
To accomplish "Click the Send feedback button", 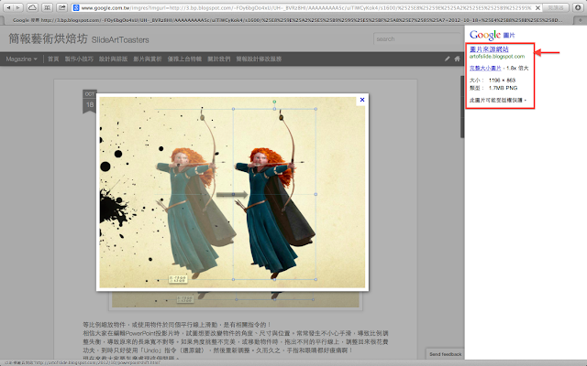I will click(446, 354).
